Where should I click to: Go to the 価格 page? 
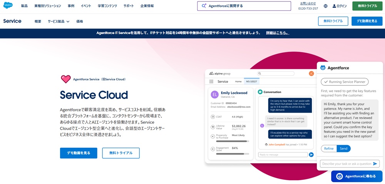coord(80,21)
